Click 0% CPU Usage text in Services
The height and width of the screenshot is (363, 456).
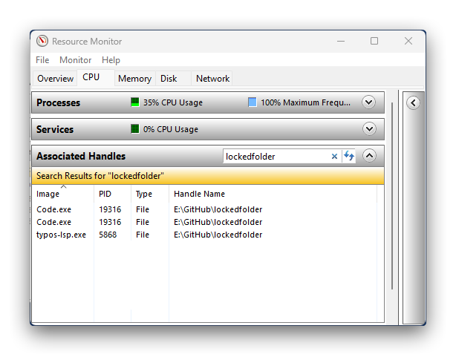(x=170, y=129)
